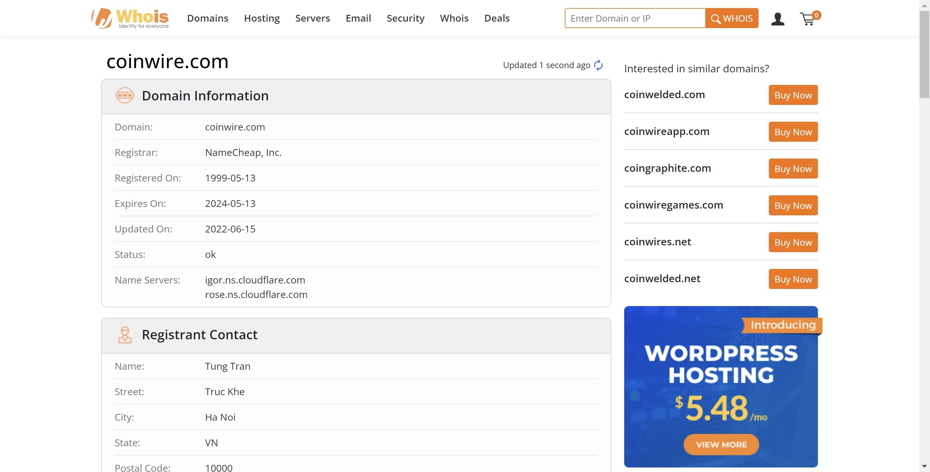Click the www globe icon in Domain Information

(124, 95)
